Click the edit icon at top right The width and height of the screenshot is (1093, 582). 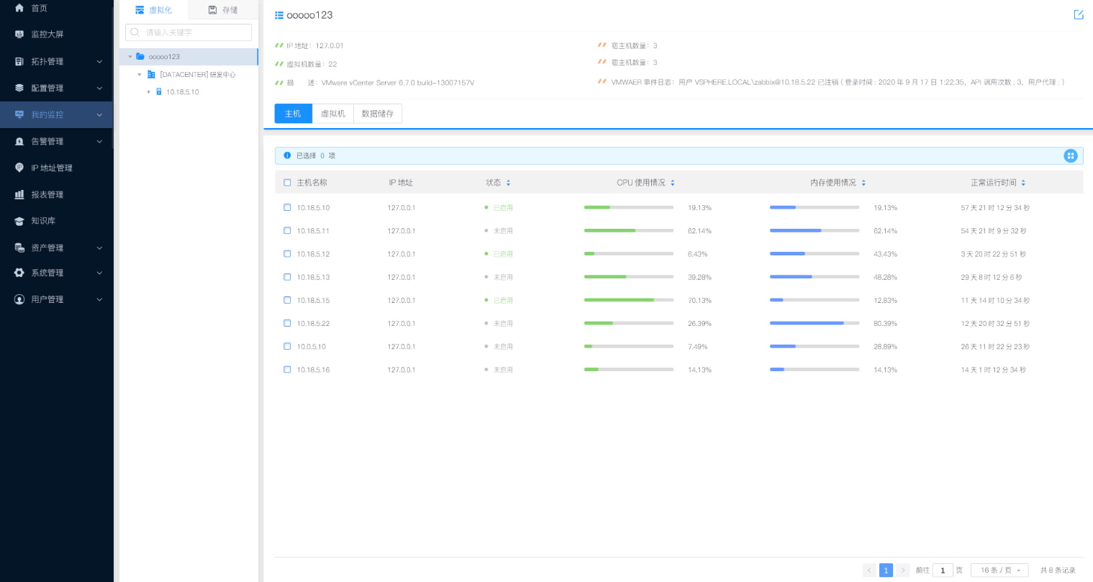(x=1078, y=14)
